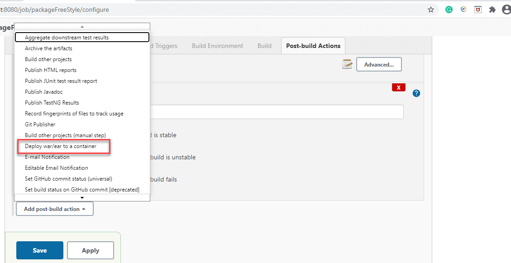Select Set GitHub commit status (universal)
The image size is (511, 263).
tap(82, 179)
